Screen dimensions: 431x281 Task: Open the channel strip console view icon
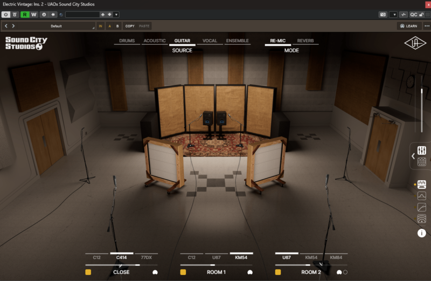[422, 162]
